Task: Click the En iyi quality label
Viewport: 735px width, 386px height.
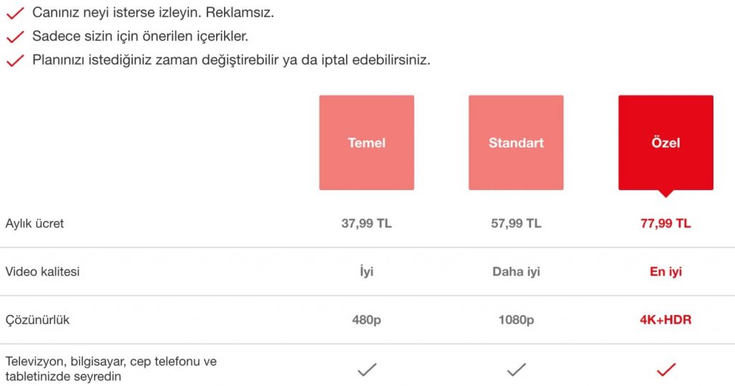Action: [665, 272]
